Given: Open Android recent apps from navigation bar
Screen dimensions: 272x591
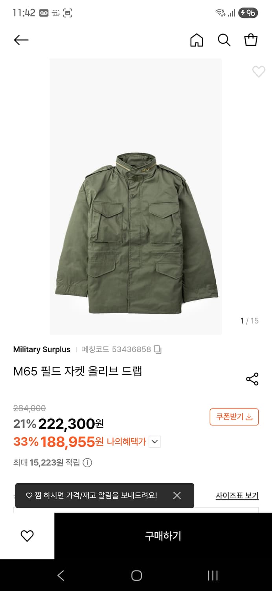Looking at the screenshot, I should (212, 576).
